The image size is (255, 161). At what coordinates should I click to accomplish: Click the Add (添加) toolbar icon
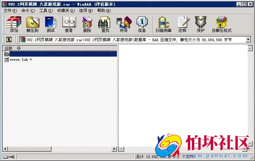(14, 24)
